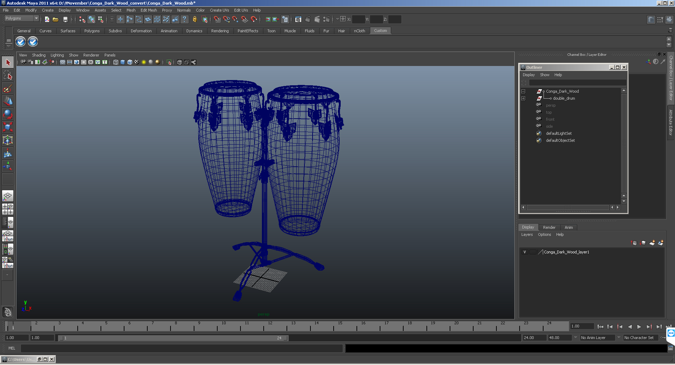
Task: Save the scene with the disk icon
Action: click(x=65, y=19)
